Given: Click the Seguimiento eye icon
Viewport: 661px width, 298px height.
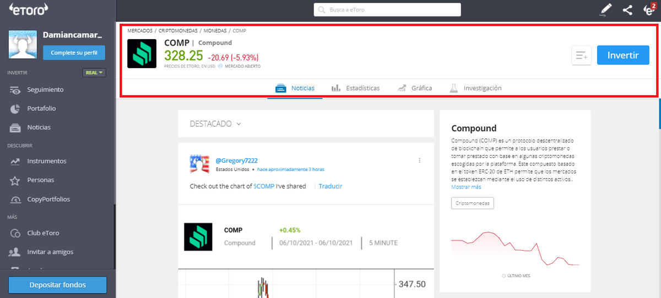Looking at the screenshot, I should pos(15,90).
